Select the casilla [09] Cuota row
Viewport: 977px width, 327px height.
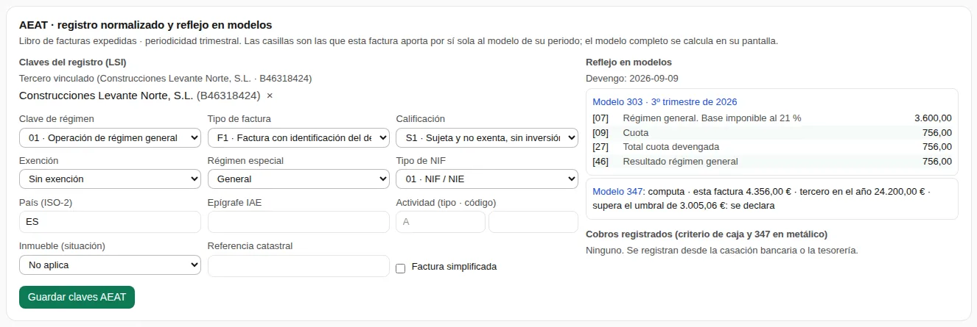[771, 133]
